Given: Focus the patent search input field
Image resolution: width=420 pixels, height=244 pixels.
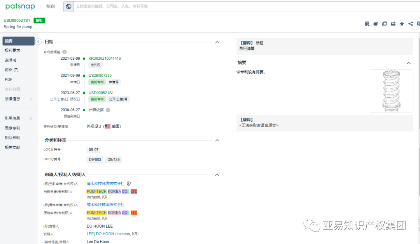Looking at the screenshot, I should [247, 7].
